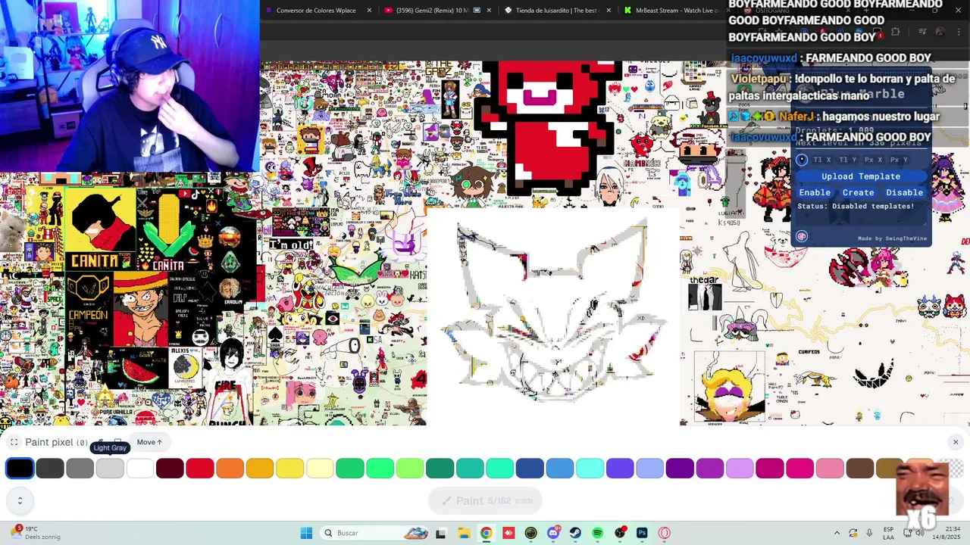Select the Cyan color swatch
Image resolution: width=970 pixels, height=545 pixels.
tap(590, 469)
